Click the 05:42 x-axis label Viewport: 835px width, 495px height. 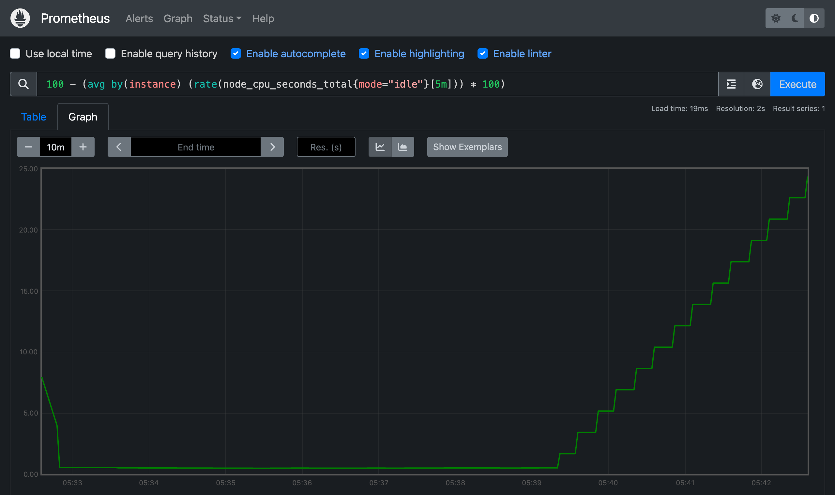pyautogui.click(x=761, y=483)
